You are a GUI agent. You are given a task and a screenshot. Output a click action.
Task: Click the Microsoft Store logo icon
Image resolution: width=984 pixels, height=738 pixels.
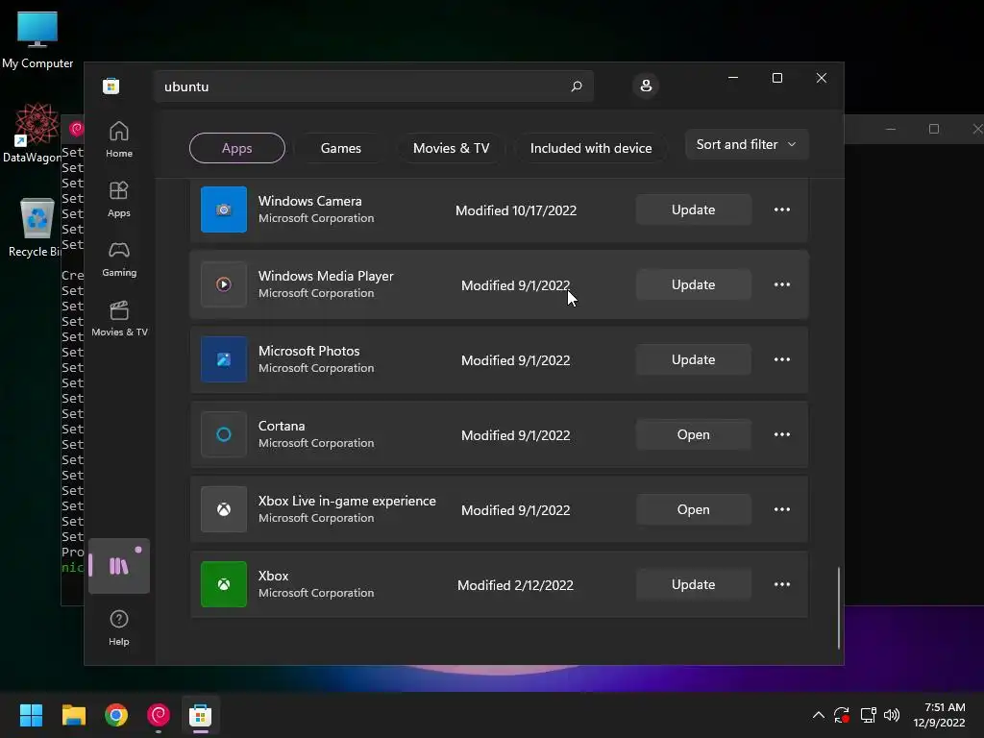111,86
